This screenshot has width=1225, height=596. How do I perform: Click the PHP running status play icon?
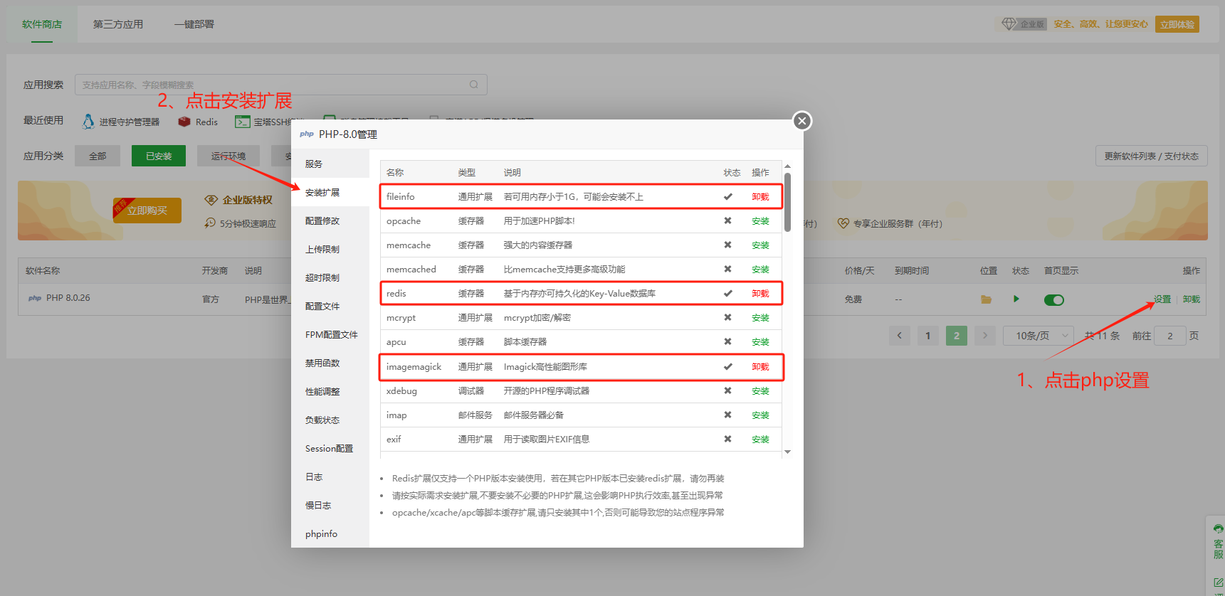(x=1016, y=299)
